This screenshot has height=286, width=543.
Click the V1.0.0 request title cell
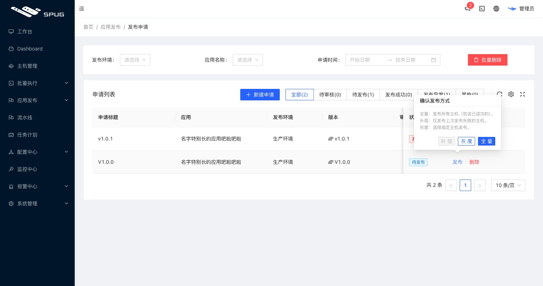click(106, 162)
